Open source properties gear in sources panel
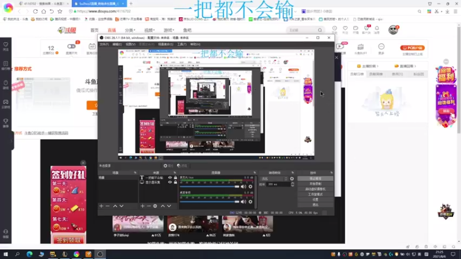 155,206
